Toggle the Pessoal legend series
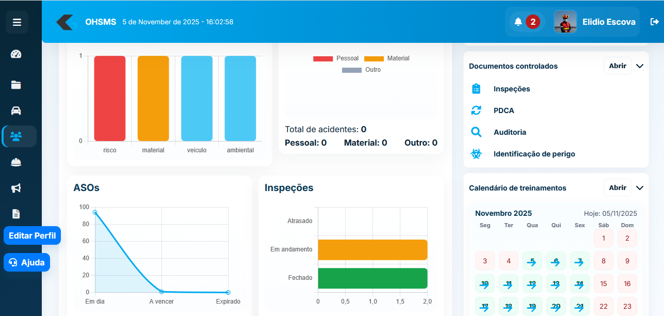 click(336, 58)
